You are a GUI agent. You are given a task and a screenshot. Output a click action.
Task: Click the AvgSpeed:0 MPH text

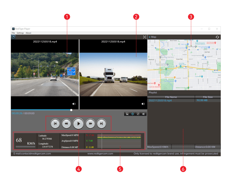tap(70, 141)
